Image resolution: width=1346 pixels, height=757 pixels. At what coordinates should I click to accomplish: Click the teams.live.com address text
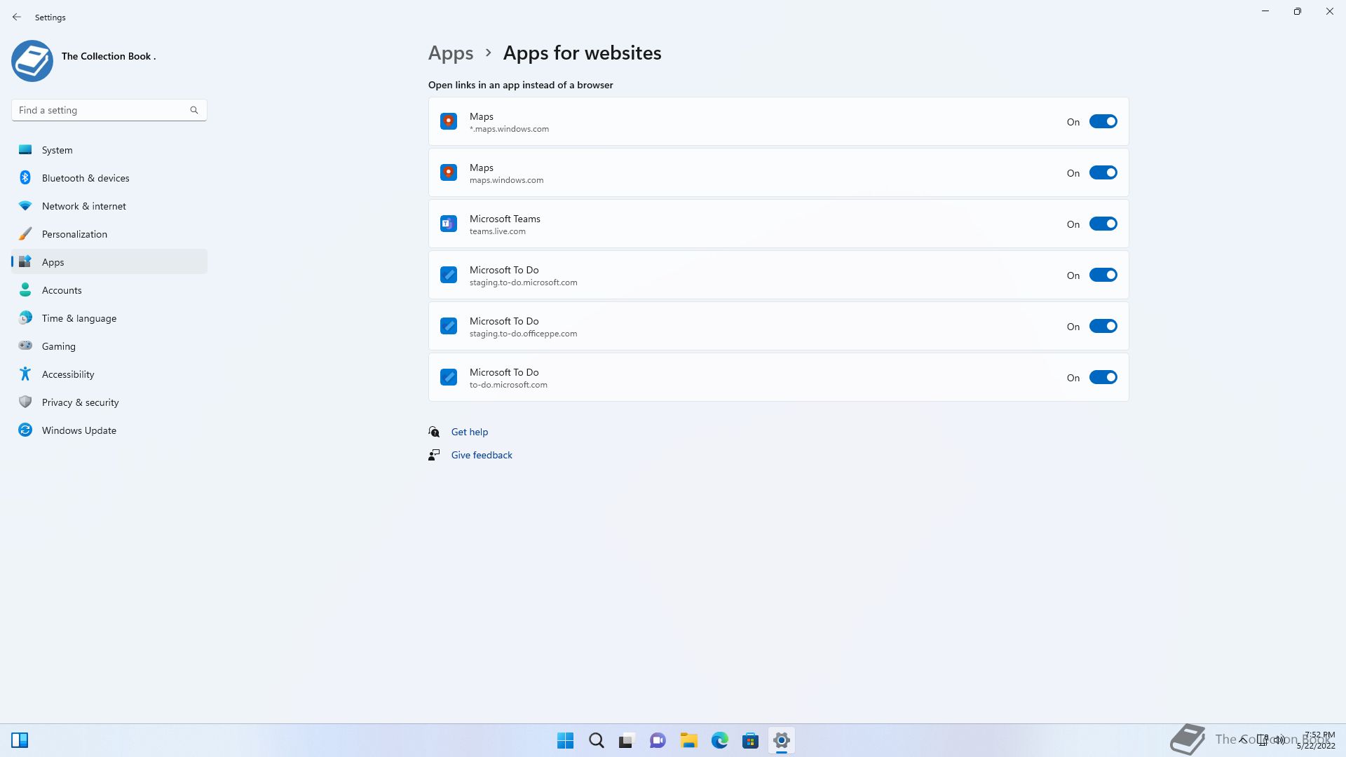tap(498, 231)
